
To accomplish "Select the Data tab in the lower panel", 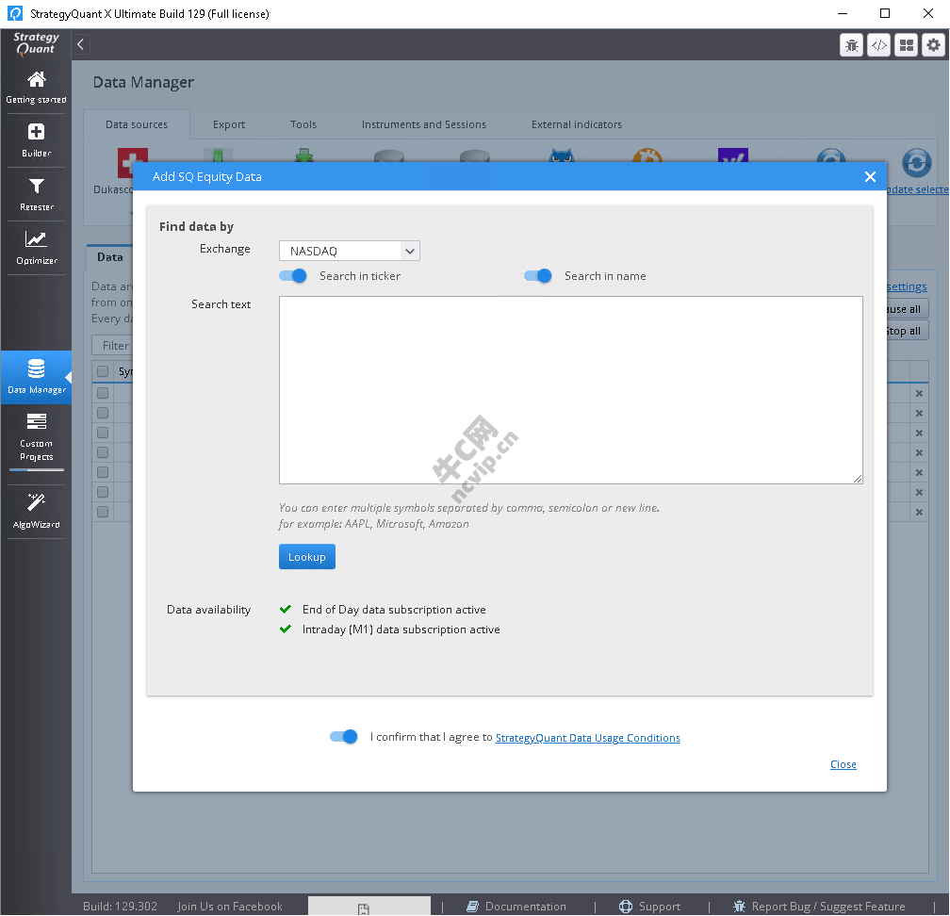I will [x=110, y=257].
